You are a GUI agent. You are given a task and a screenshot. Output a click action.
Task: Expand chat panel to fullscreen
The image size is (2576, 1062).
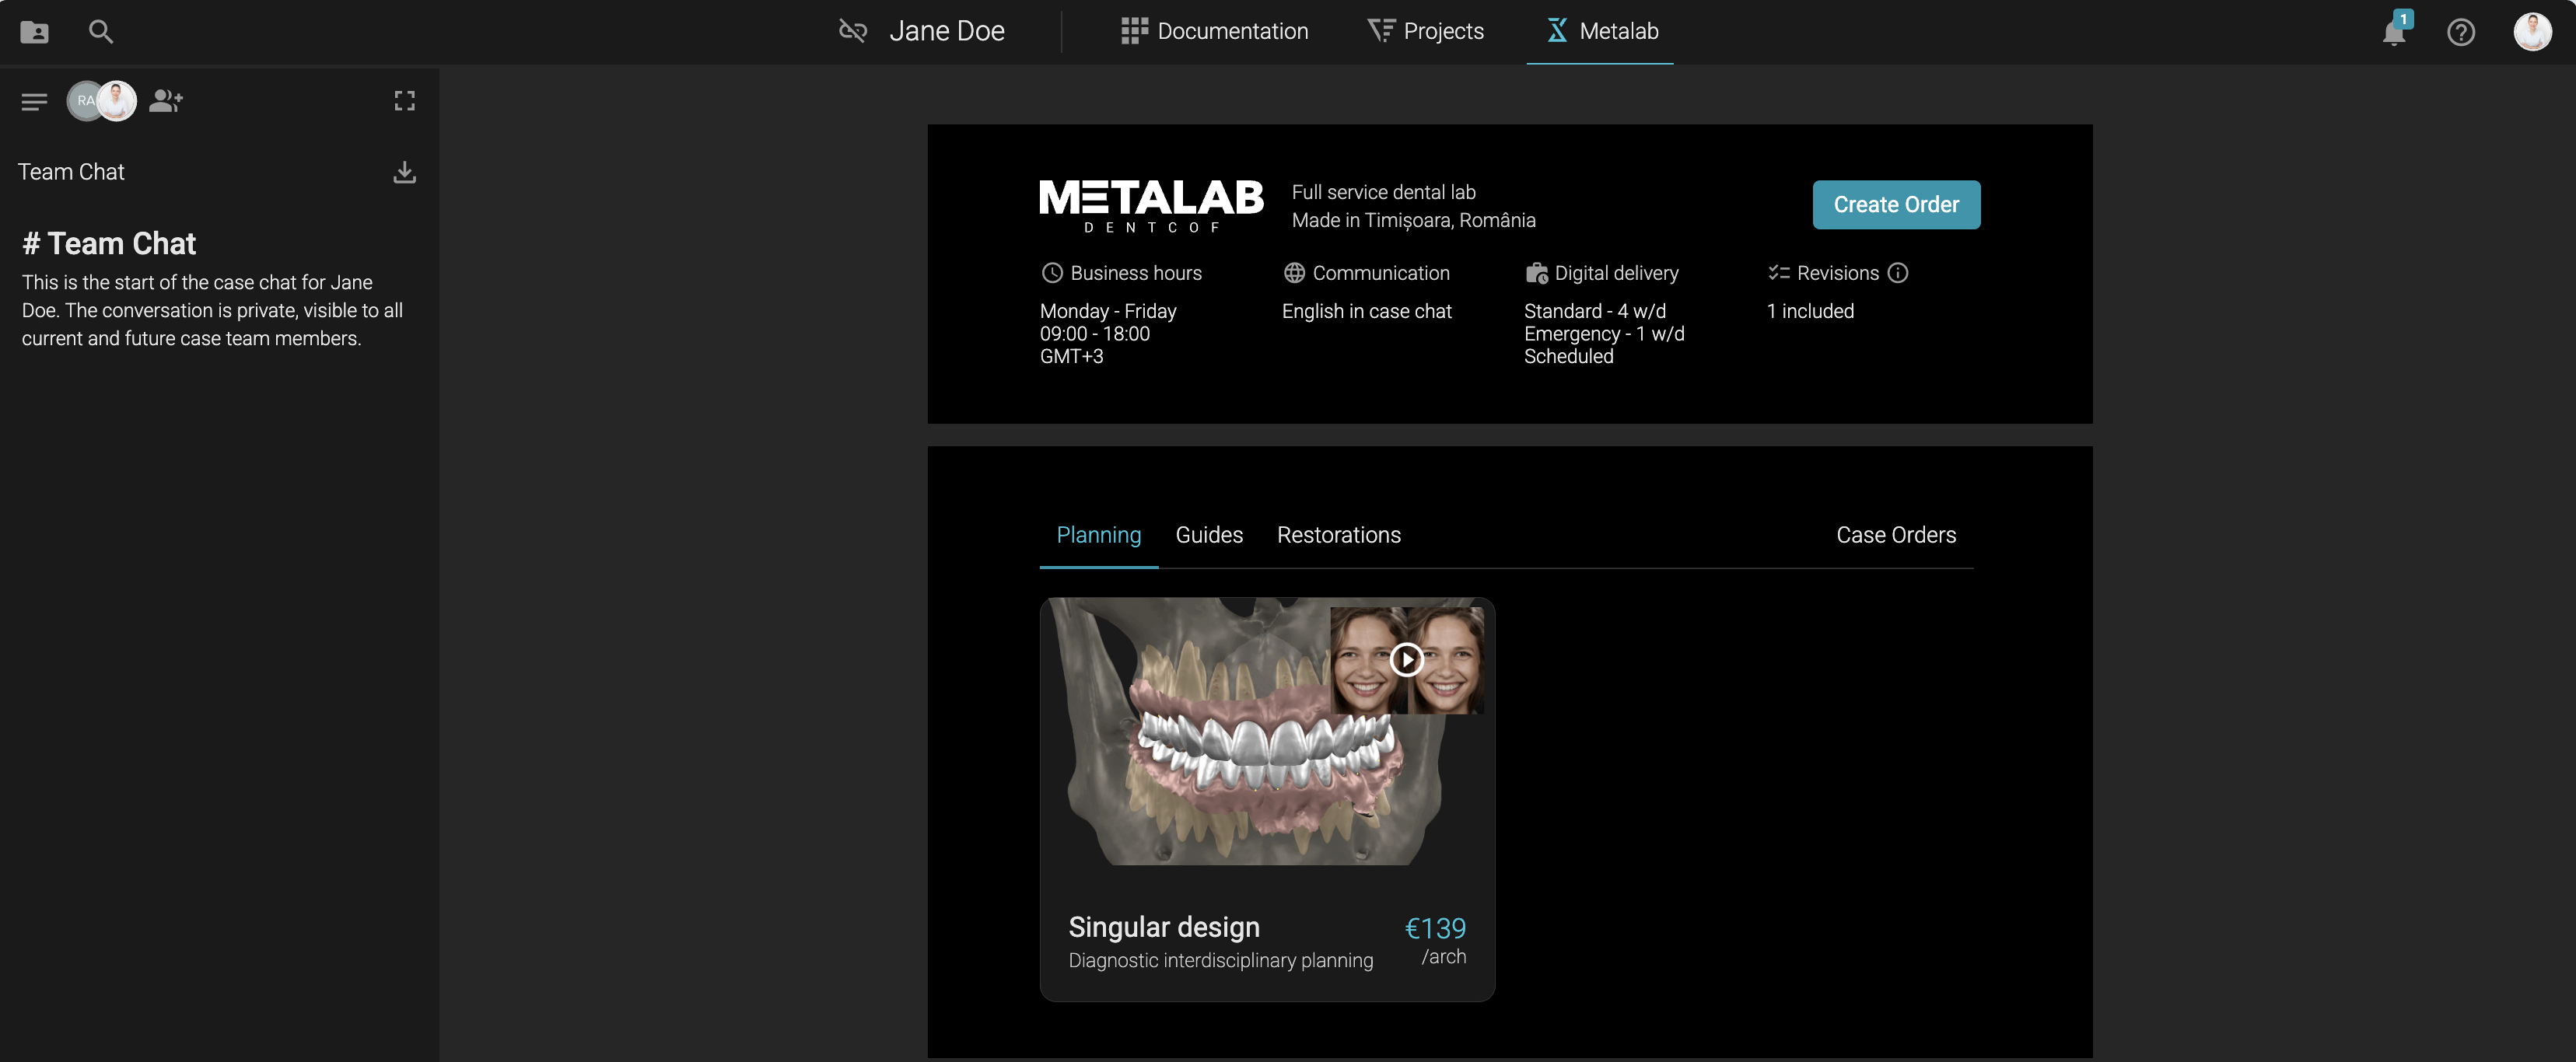(x=404, y=101)
